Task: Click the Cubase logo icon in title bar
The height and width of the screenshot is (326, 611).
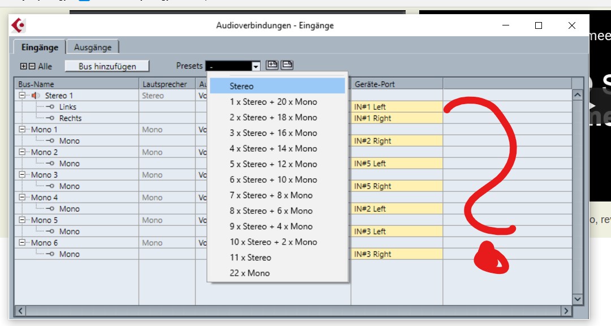Action: coord(19,25)
